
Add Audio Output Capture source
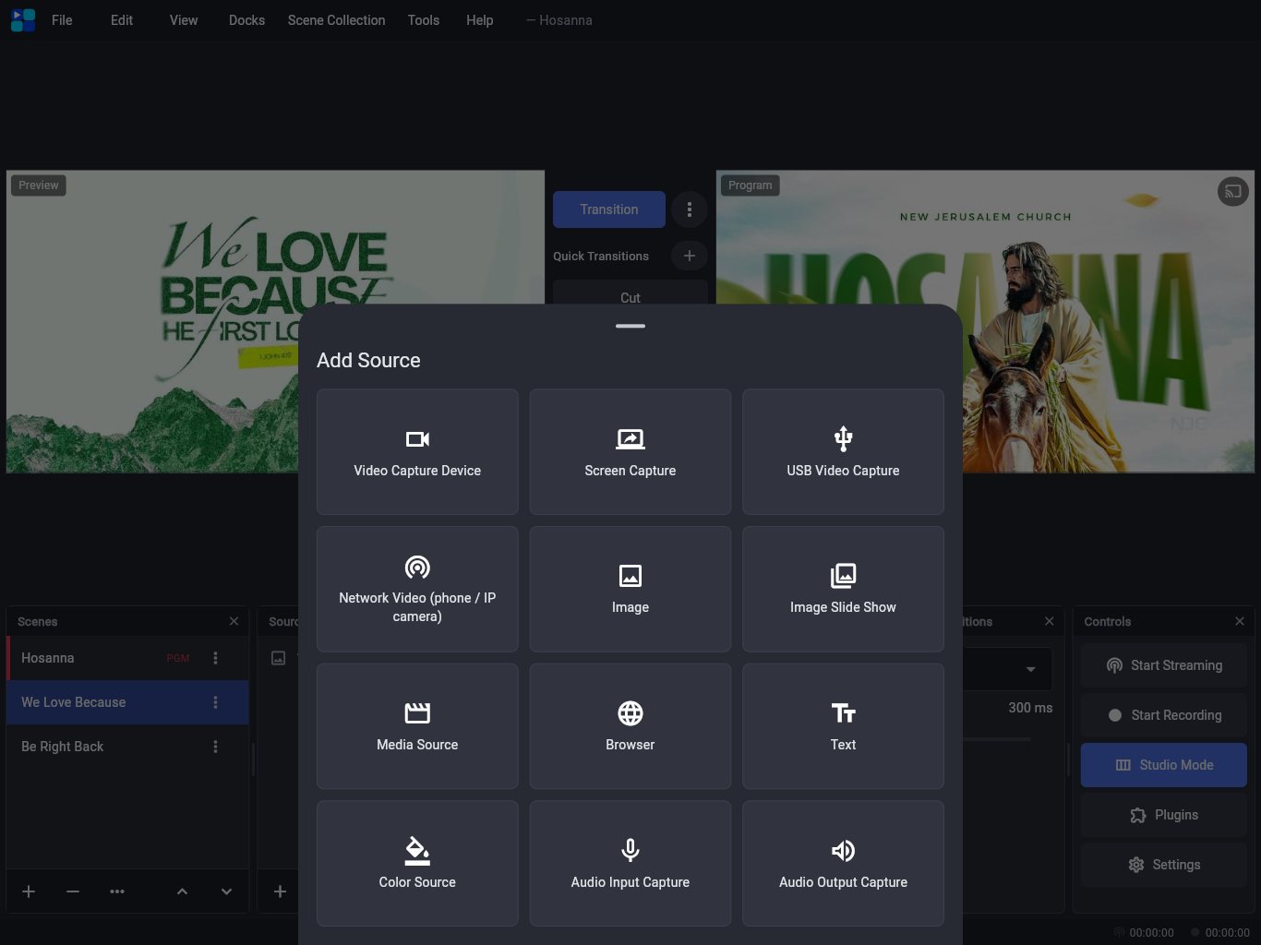click(x=843, y=863)
